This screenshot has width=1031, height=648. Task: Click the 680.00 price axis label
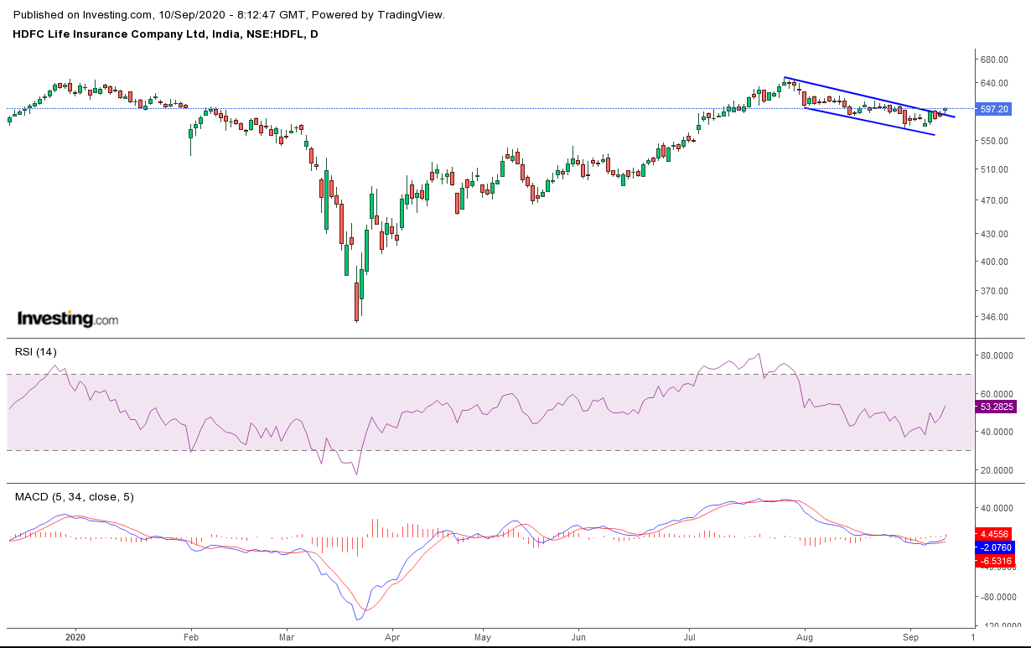[993, 60]
